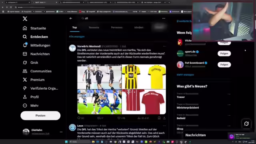This screenshot has width=256, height=144.
Task: Follow the sport.de account
Action: click(x=224, y=54)
